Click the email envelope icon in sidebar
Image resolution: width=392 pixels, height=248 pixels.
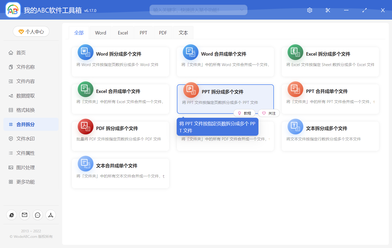[x=25, y=215]
